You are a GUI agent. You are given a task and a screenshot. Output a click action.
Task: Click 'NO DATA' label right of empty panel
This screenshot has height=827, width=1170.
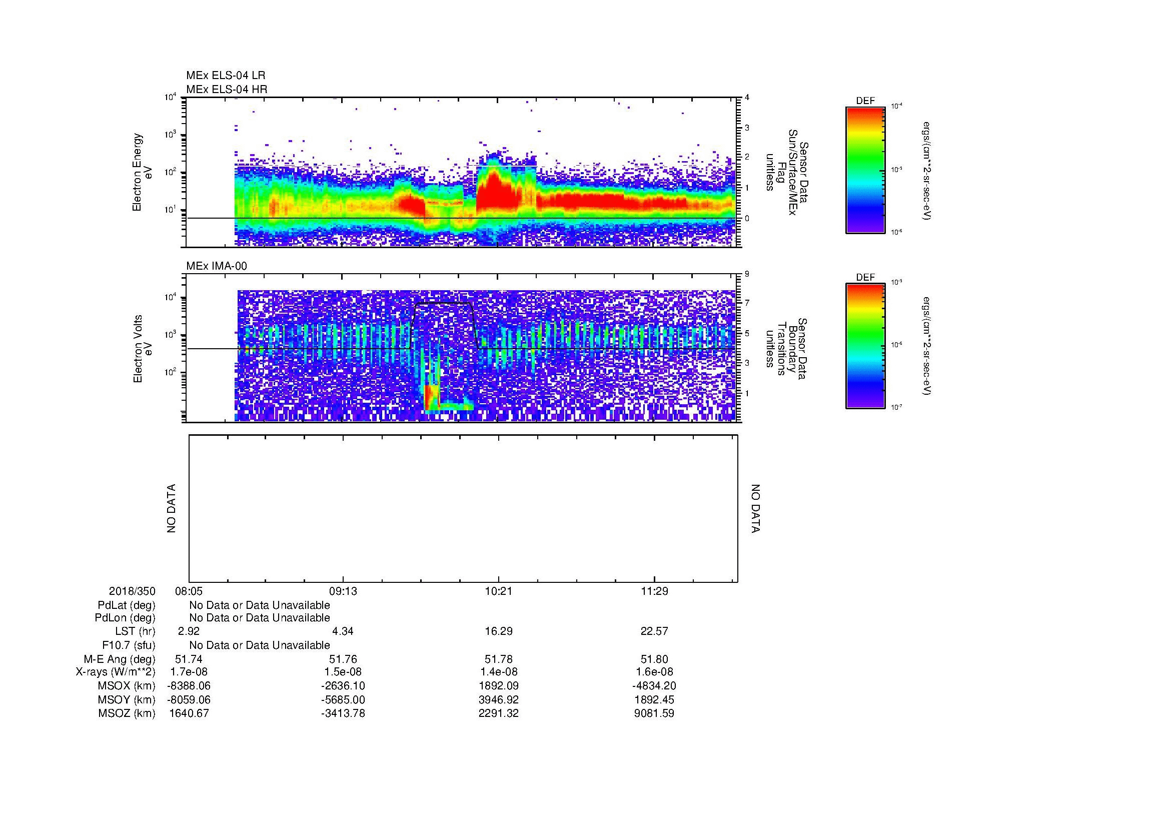(x=755, y=508)
